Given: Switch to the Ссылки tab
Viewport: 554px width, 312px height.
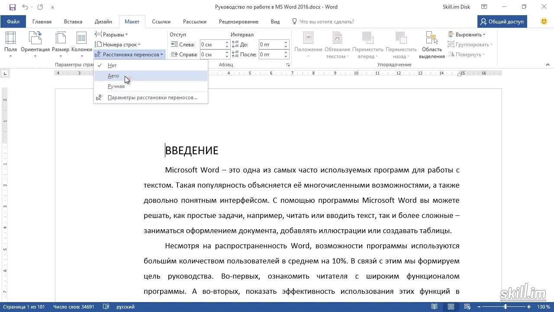Looking at the screenshot, I should pos(161,21).
